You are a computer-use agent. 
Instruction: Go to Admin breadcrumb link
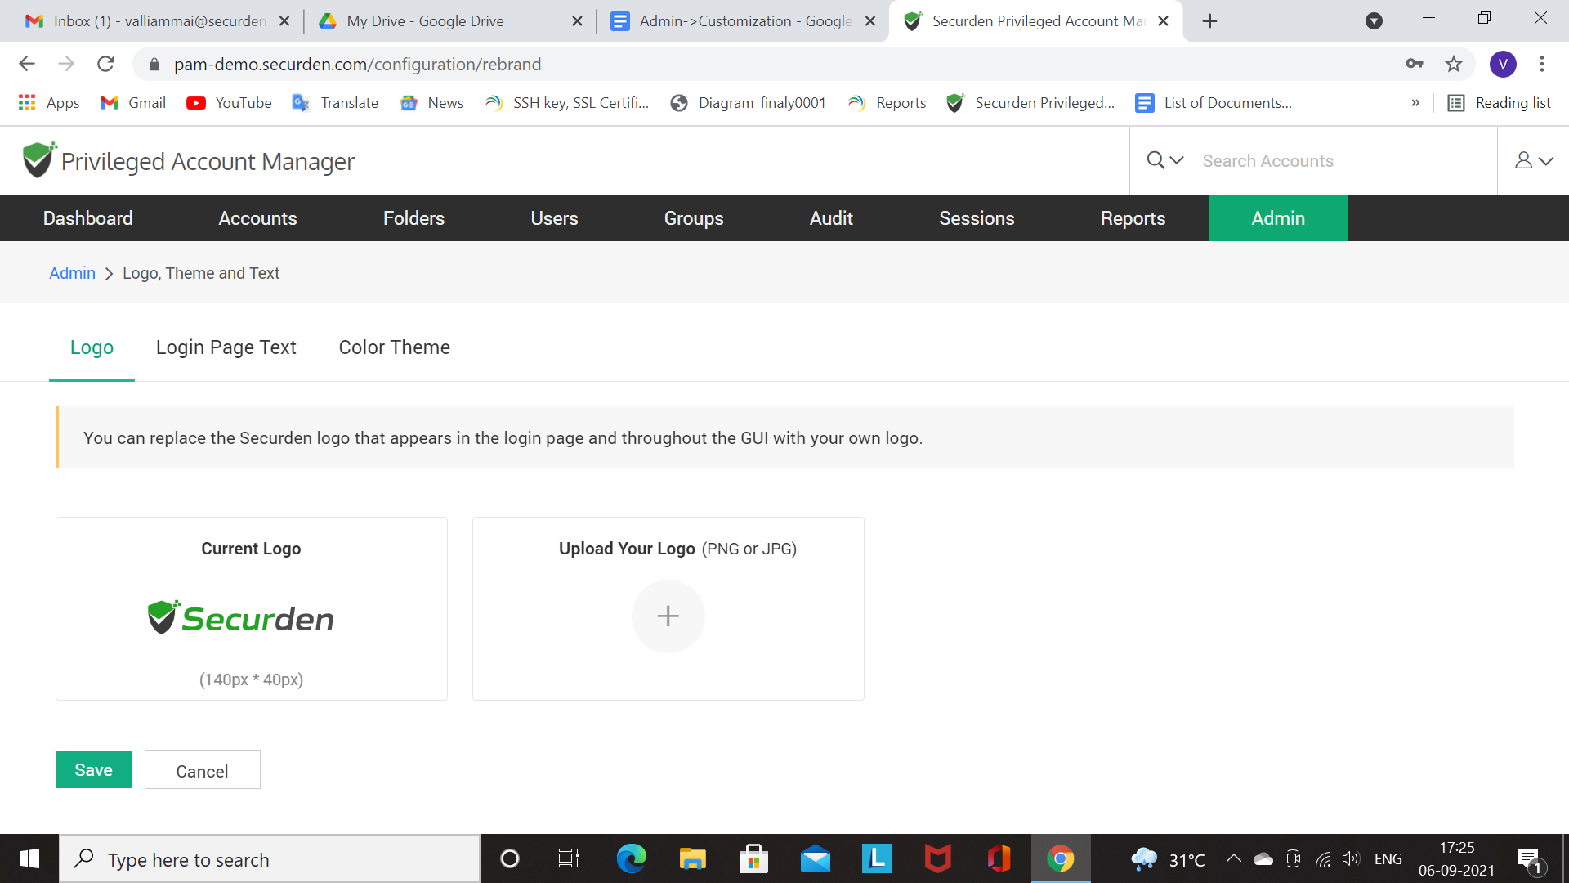[x=72, y=273]
